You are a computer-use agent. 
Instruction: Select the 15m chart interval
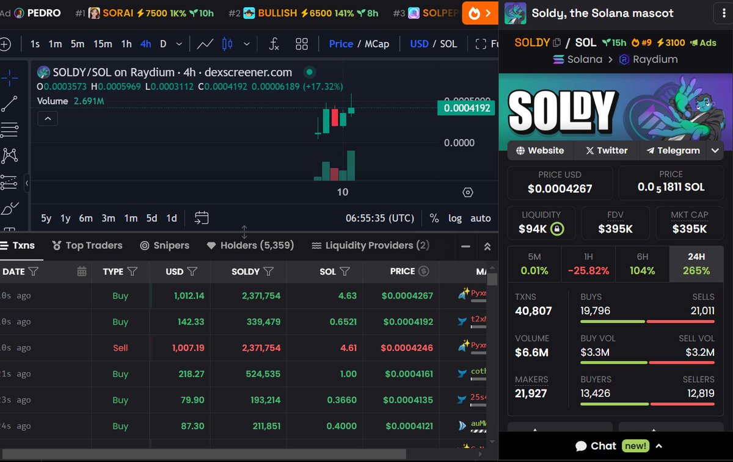click(x=103, y=44)
